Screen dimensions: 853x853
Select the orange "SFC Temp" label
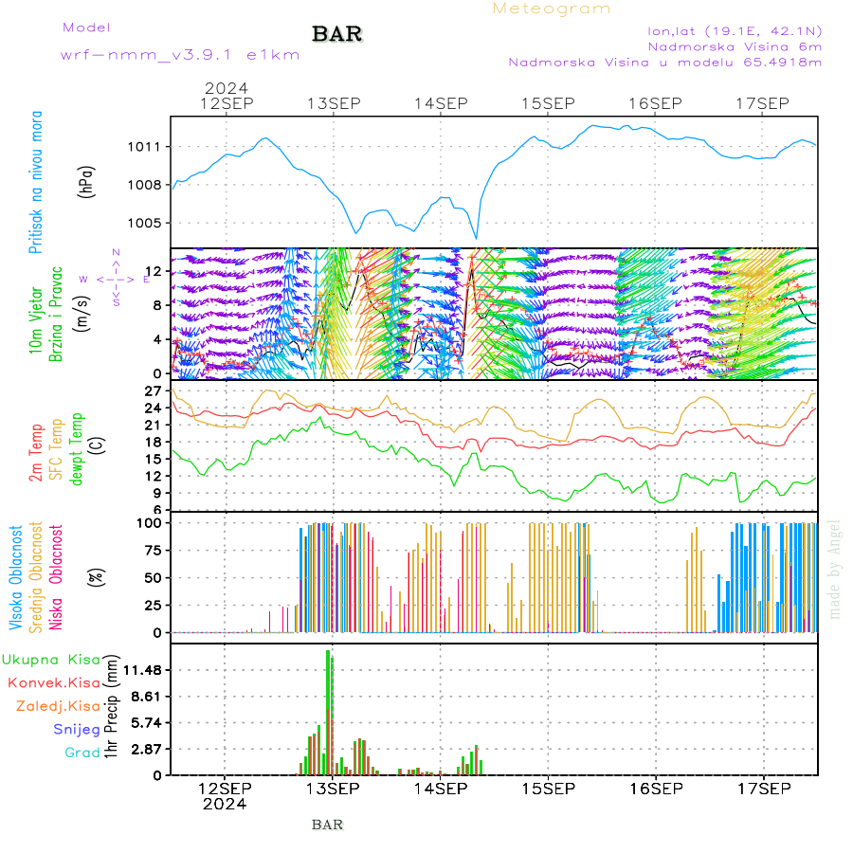56,449
